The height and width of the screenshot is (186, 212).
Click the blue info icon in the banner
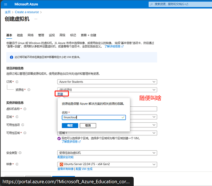click(12, 57)
